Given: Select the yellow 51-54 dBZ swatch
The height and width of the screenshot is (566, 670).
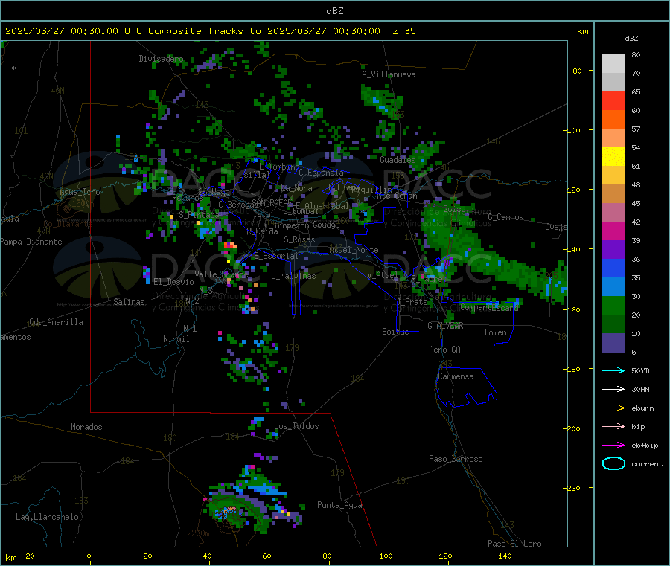Looking at the screenshot, I should coord(613,157).
